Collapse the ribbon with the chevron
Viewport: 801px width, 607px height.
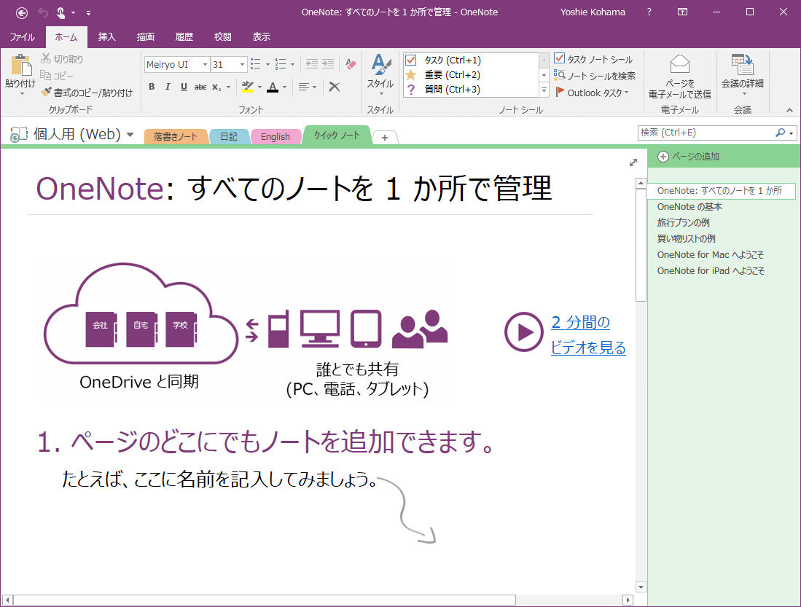point(789,110)
